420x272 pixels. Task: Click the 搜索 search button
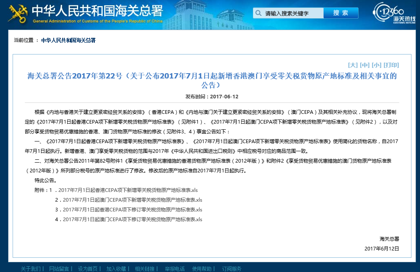(x=341, y=13)
